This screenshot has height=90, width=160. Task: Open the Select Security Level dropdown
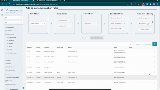[144, 18]
